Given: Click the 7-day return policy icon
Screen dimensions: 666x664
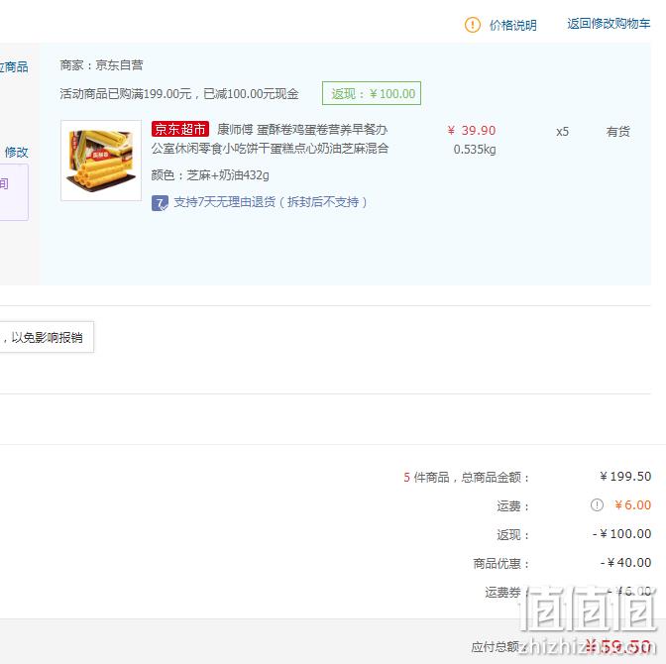Looking at the screenshot, I should [x=160, y=202].
